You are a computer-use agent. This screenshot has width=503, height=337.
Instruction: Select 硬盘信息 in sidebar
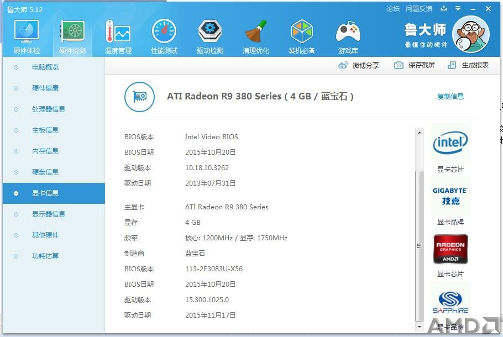point(54,172)
